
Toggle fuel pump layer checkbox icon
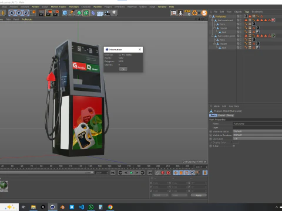[238, 16]
